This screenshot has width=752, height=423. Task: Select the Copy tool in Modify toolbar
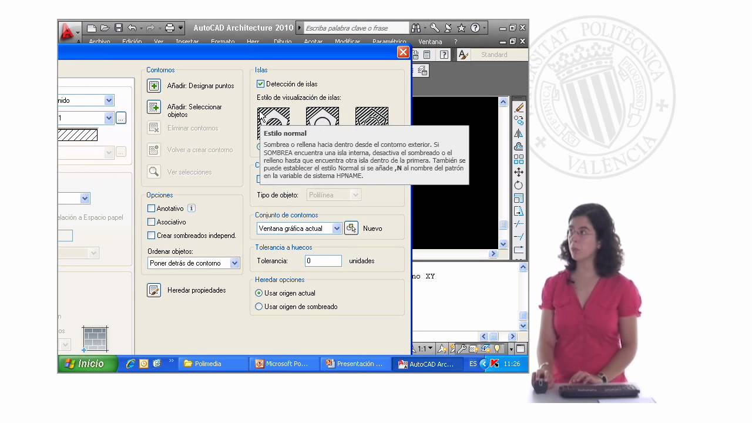(519, 120)
